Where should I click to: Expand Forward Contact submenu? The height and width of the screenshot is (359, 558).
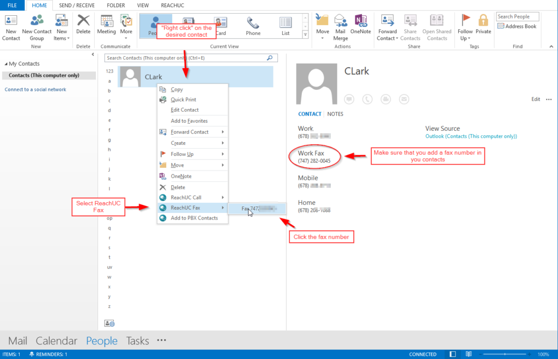(x=192, y=132)
